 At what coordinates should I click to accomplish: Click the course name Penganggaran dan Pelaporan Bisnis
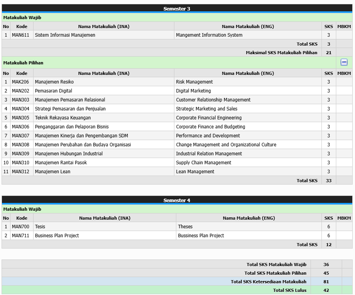point(72,127)
